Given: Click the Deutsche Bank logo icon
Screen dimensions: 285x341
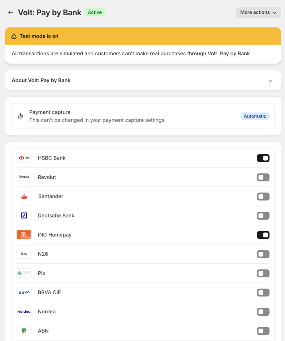Looking at the screenshot, I should click(x=24, y=215).
